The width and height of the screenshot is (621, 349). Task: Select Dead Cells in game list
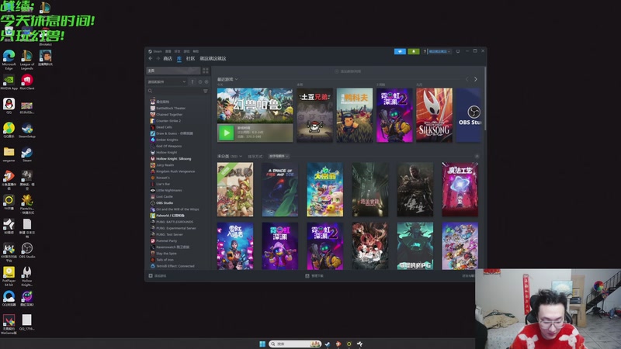click(164, 127)
